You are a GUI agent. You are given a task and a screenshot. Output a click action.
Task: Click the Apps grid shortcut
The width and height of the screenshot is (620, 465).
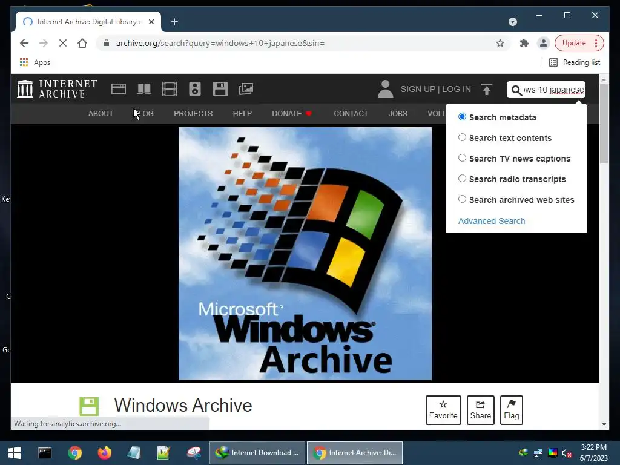(x=35, y=62)
